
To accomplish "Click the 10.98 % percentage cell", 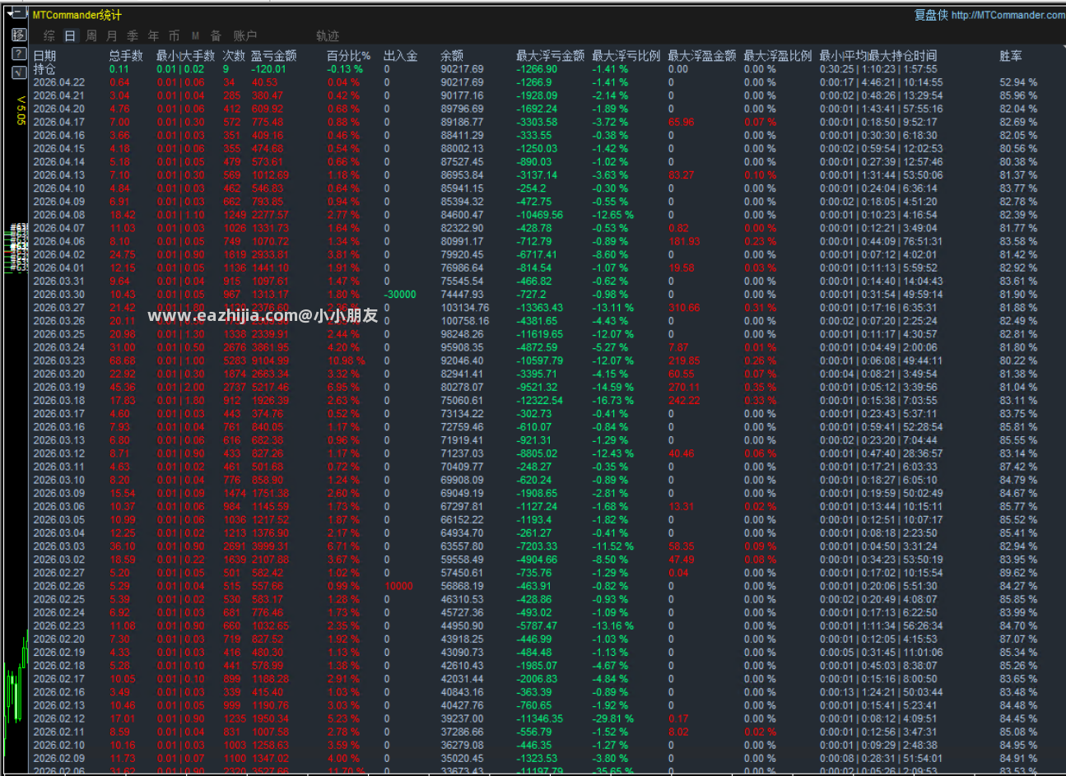I will coord(347,360).
